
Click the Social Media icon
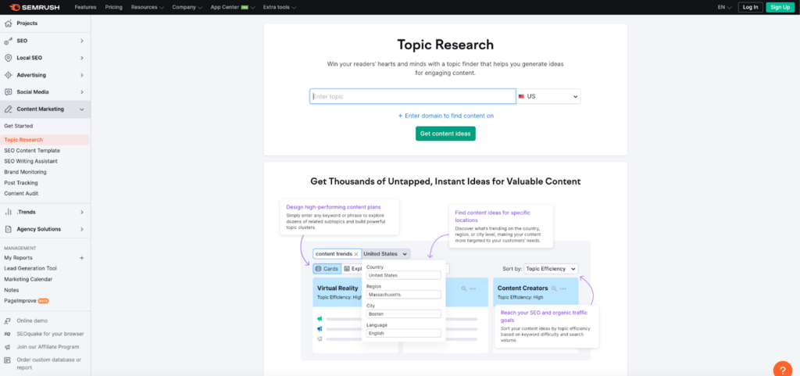click(x=8, y=92)
